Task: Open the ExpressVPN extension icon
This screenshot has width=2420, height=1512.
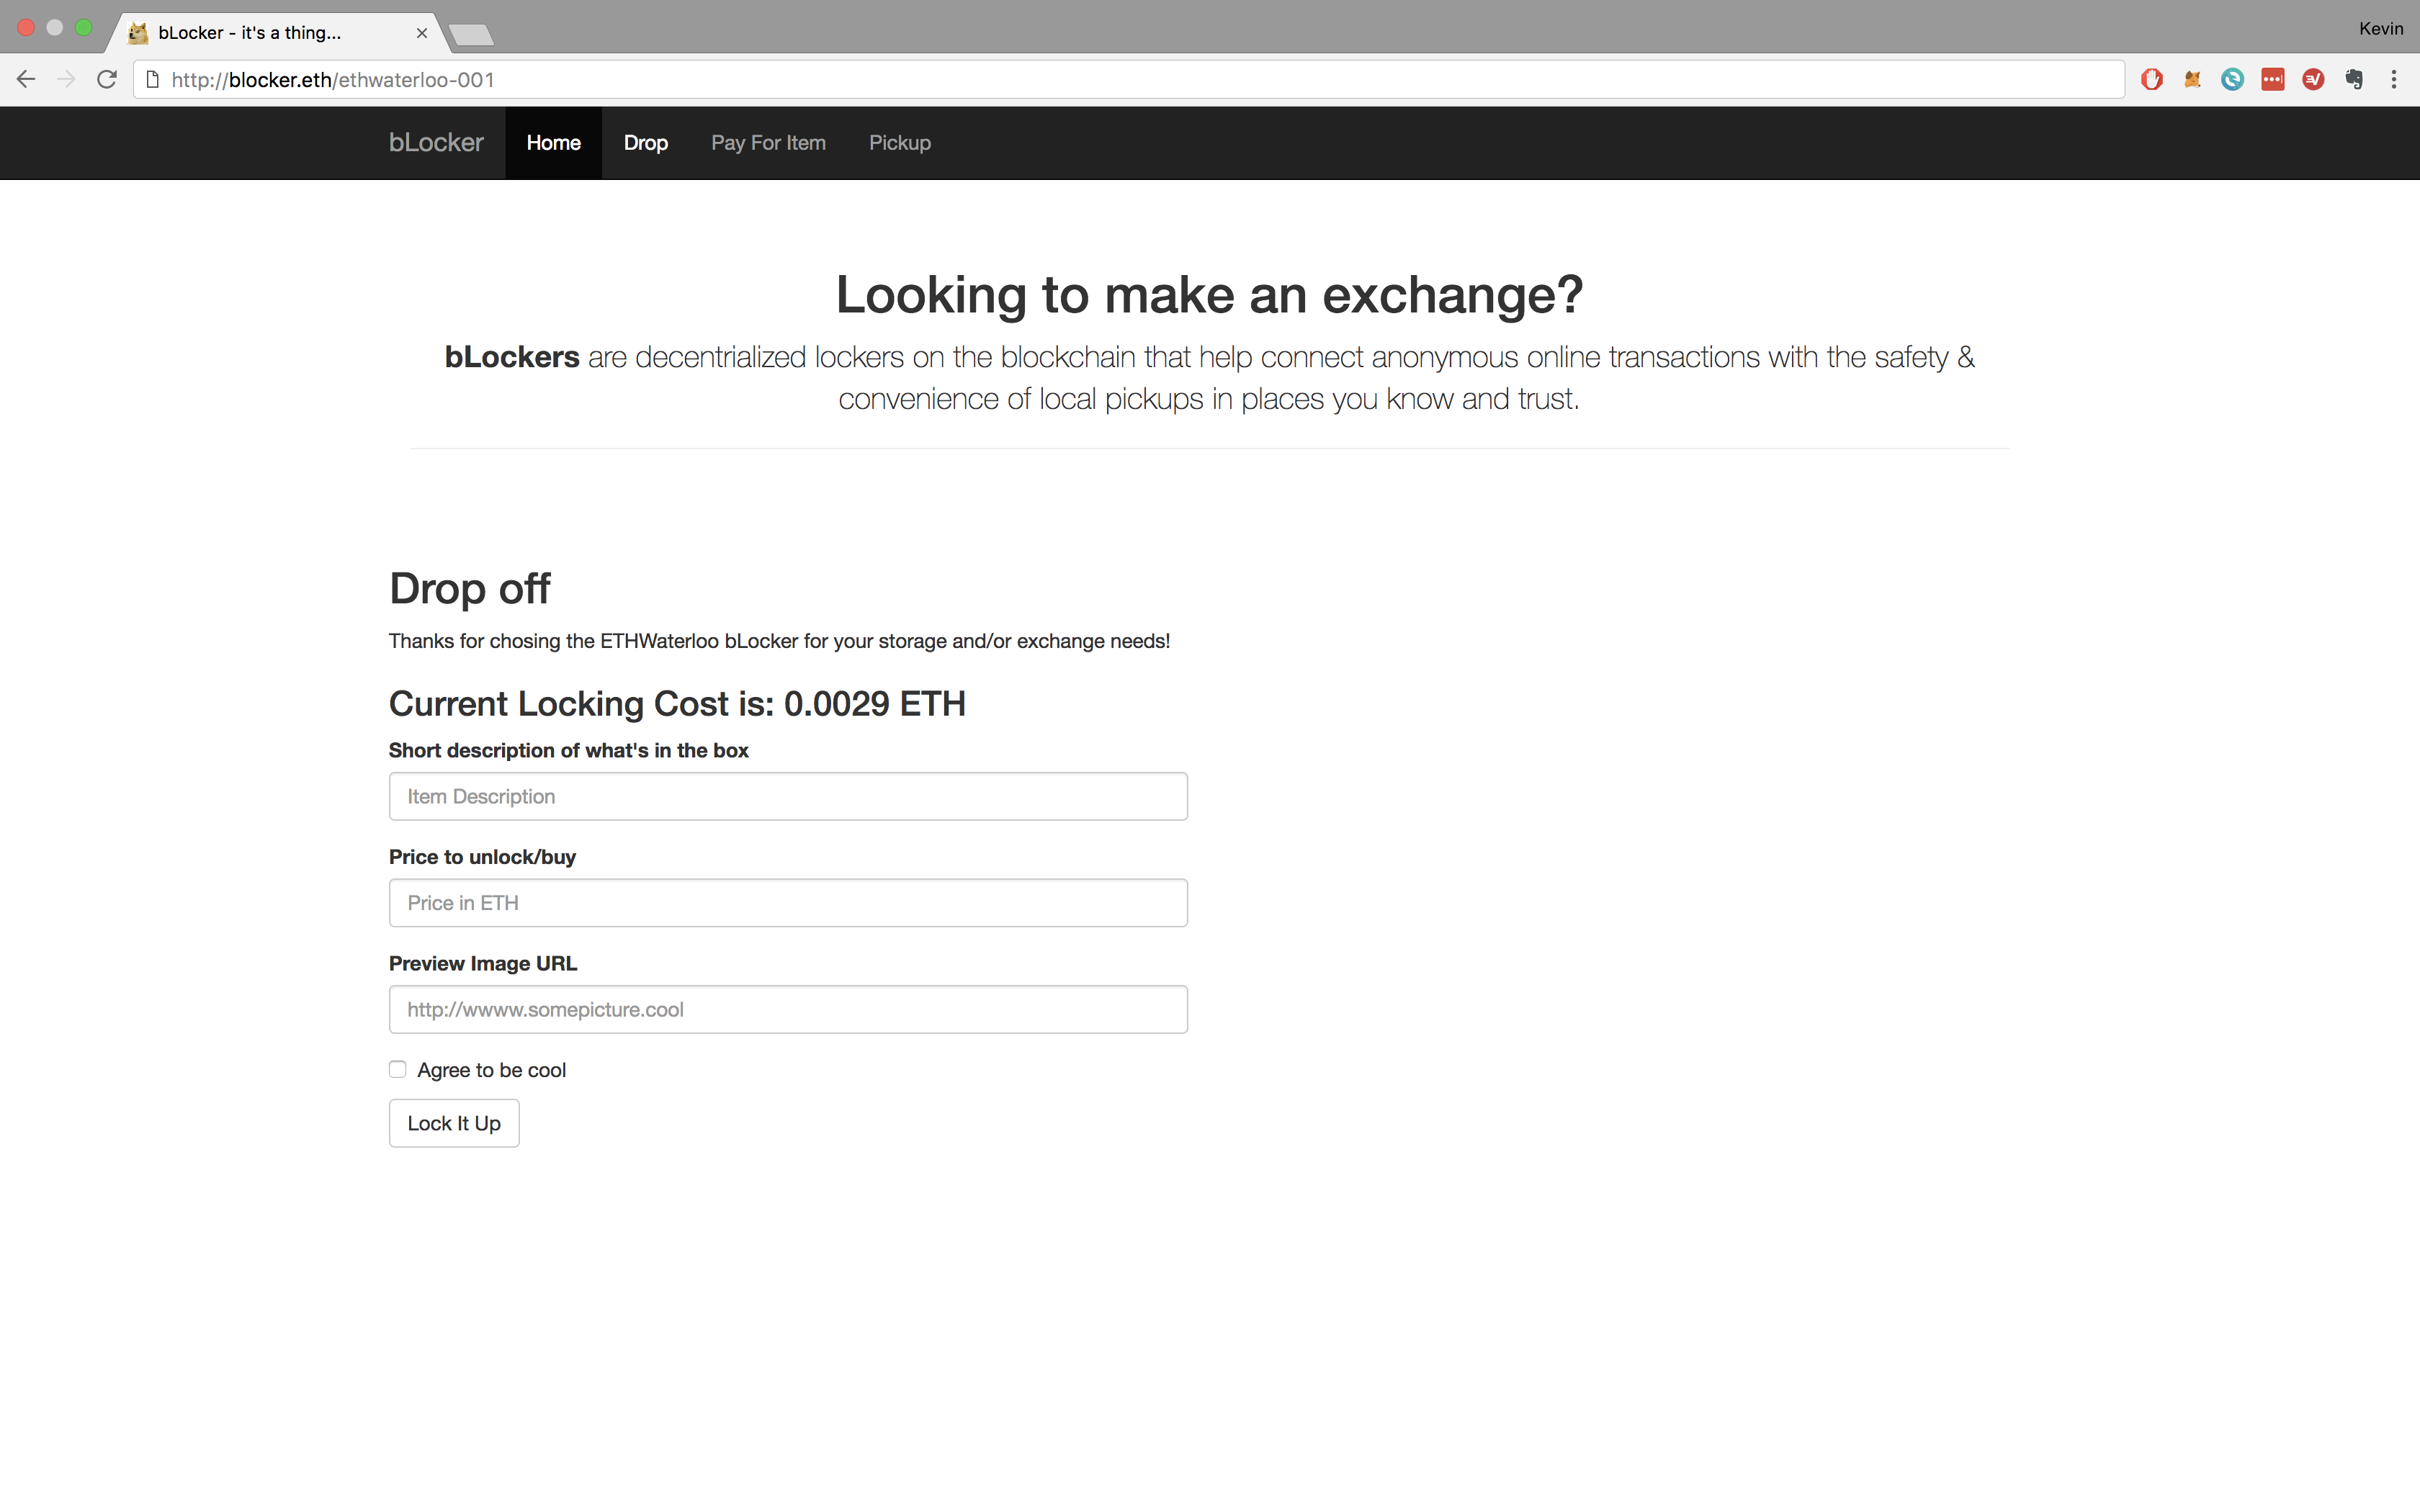Action: [2313, 80]
